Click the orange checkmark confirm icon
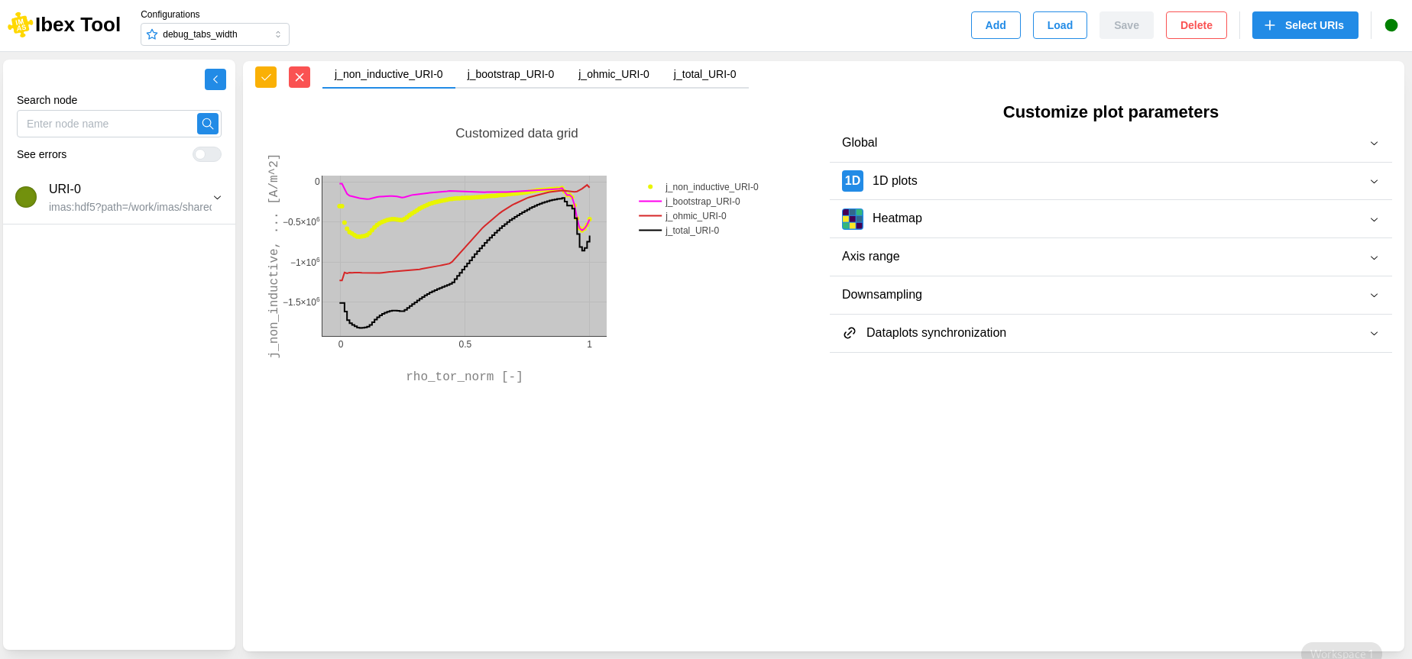This screenshot has width=1412, height=659. (266, 77)
